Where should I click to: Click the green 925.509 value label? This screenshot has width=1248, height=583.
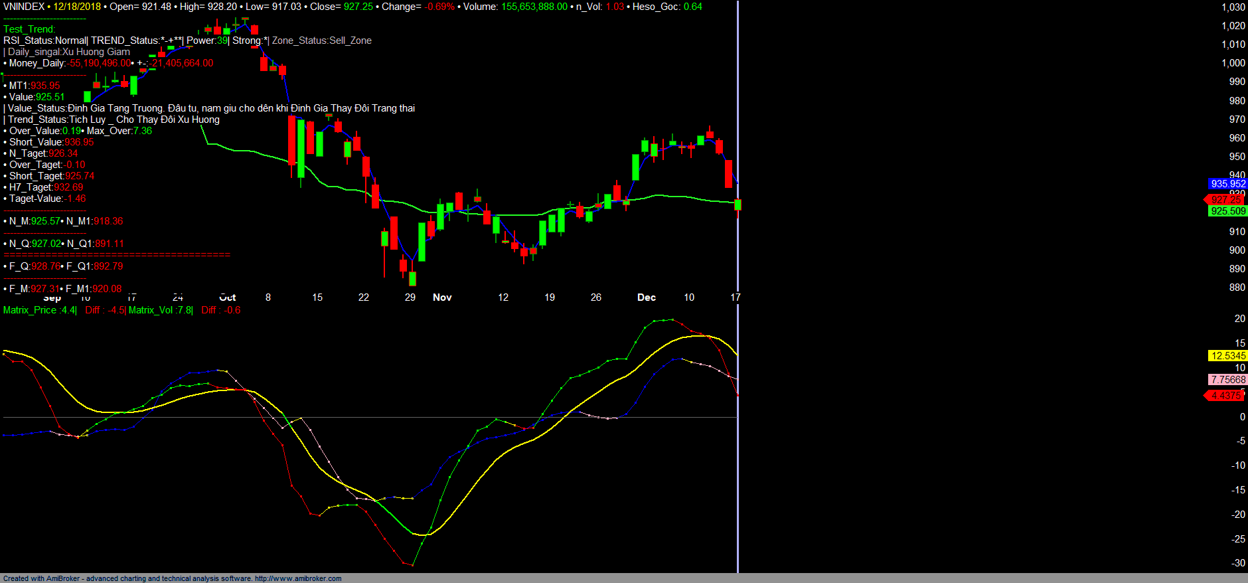click(1227, 211)
